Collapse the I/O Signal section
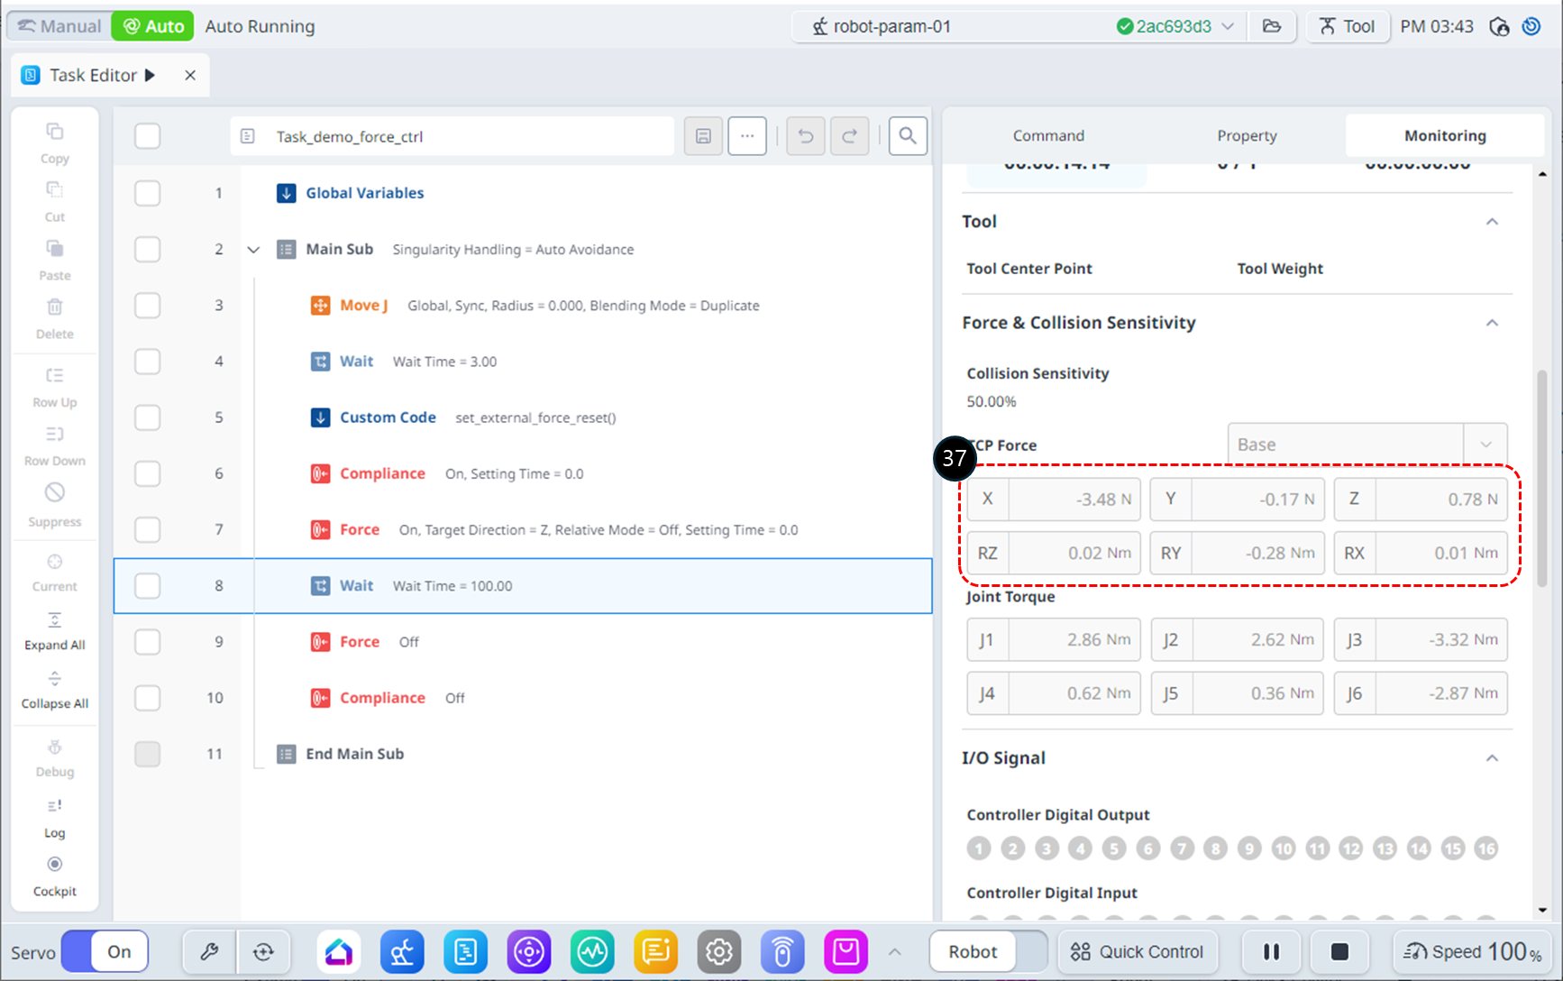1563x981 pixels. pos(1492,758)
